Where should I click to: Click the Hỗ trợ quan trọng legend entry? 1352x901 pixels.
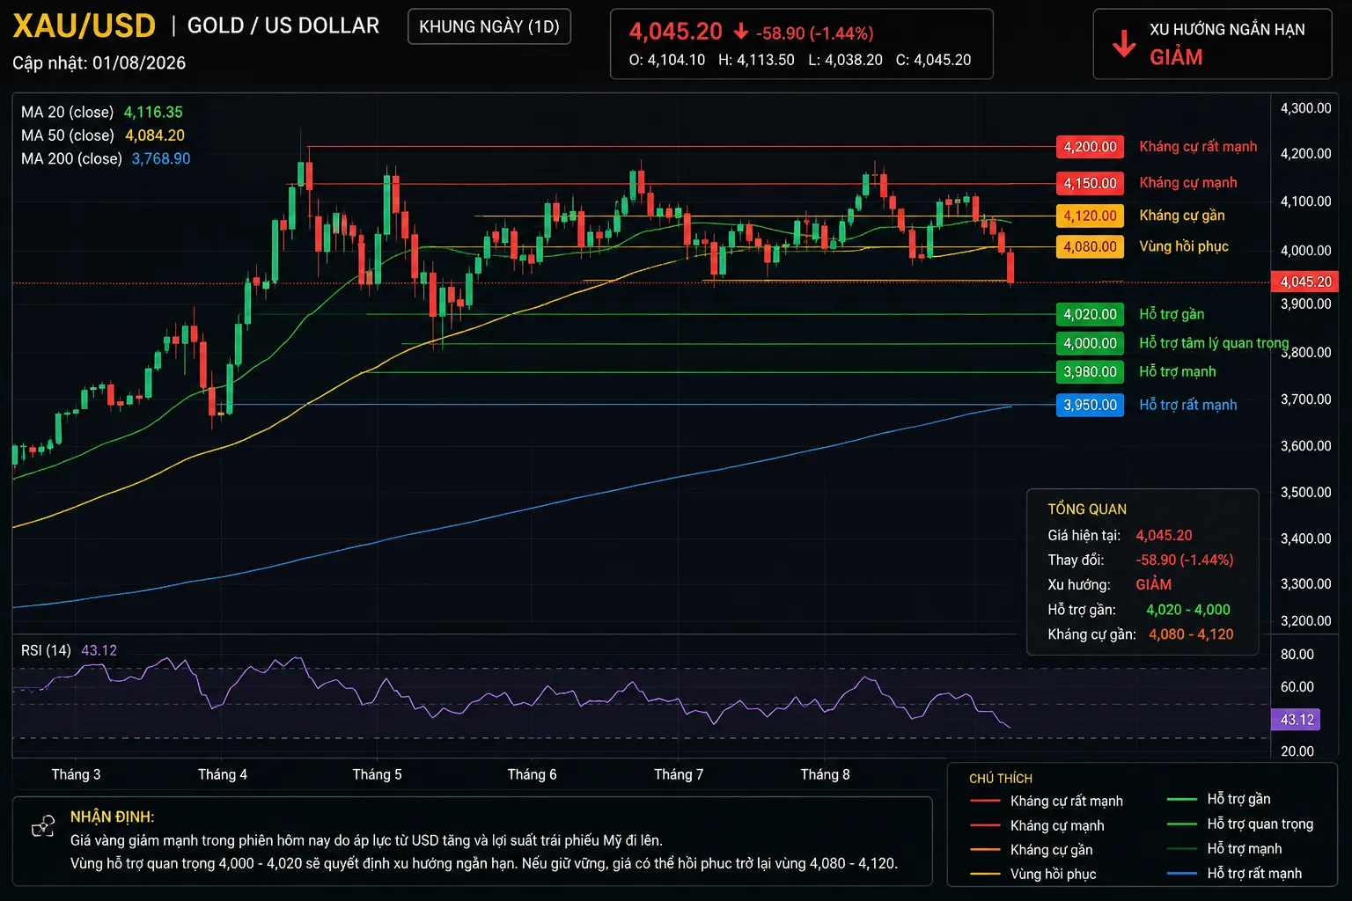click(1239, 824)
